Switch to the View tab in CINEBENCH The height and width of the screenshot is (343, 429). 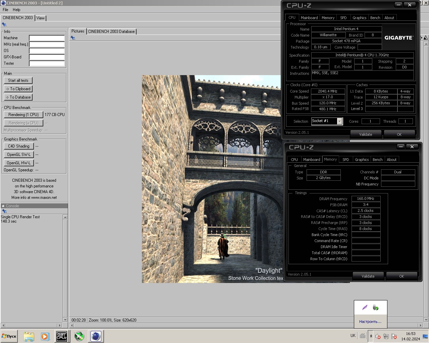[41, 18]
